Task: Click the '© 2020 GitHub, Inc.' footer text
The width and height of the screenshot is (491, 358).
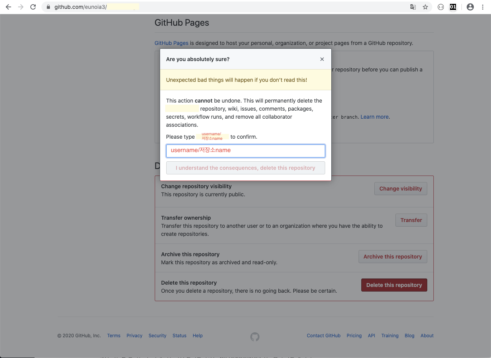Action: [79, 336]
